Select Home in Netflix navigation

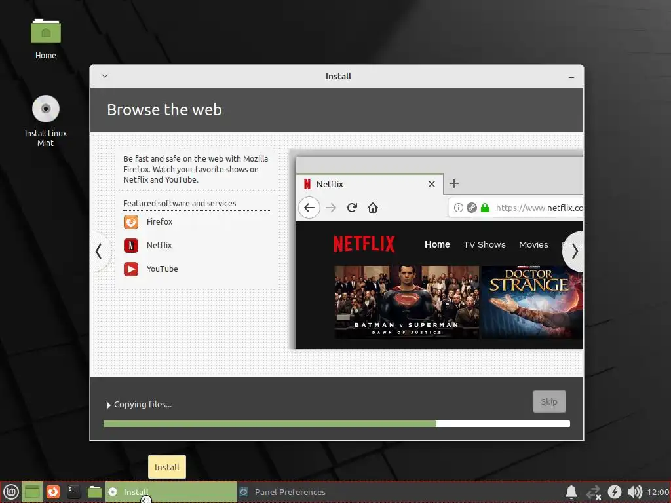[x=437, y=244]
